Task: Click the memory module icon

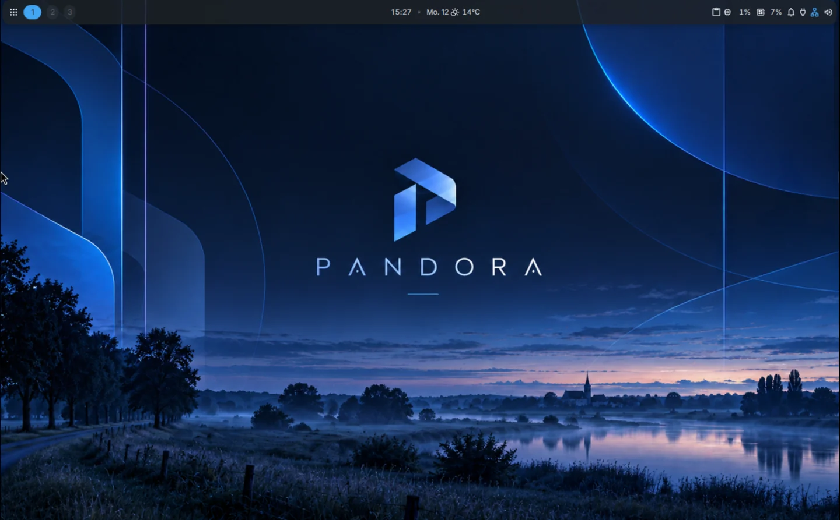Action: pyautogui.click(x=761, y=12)
